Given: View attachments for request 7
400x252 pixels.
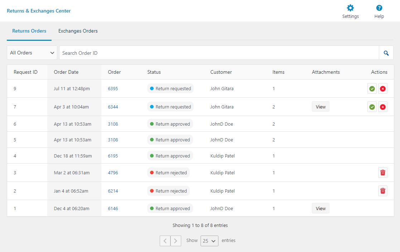Looking at the screenshot, I should click(x=321, y=107).
